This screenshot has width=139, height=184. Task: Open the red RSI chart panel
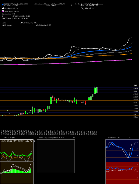(122, 173)
